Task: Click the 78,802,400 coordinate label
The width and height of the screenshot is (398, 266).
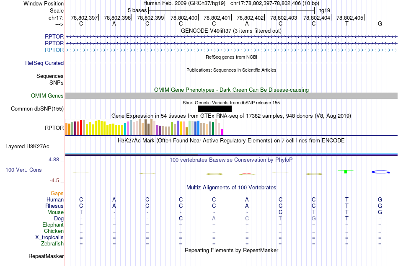Action: (184, 18)
